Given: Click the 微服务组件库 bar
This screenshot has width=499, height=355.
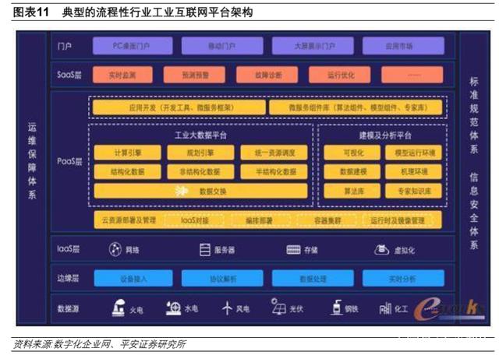Looking at the screenshot, I should [x=356, y=107].
